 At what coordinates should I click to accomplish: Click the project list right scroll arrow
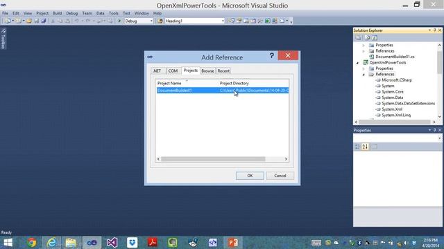tap(286, 159)
